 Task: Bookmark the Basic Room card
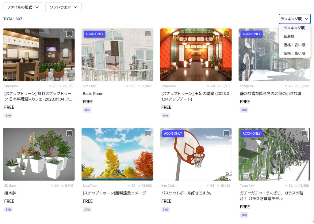pyautogui.click(x=148, y=34)
